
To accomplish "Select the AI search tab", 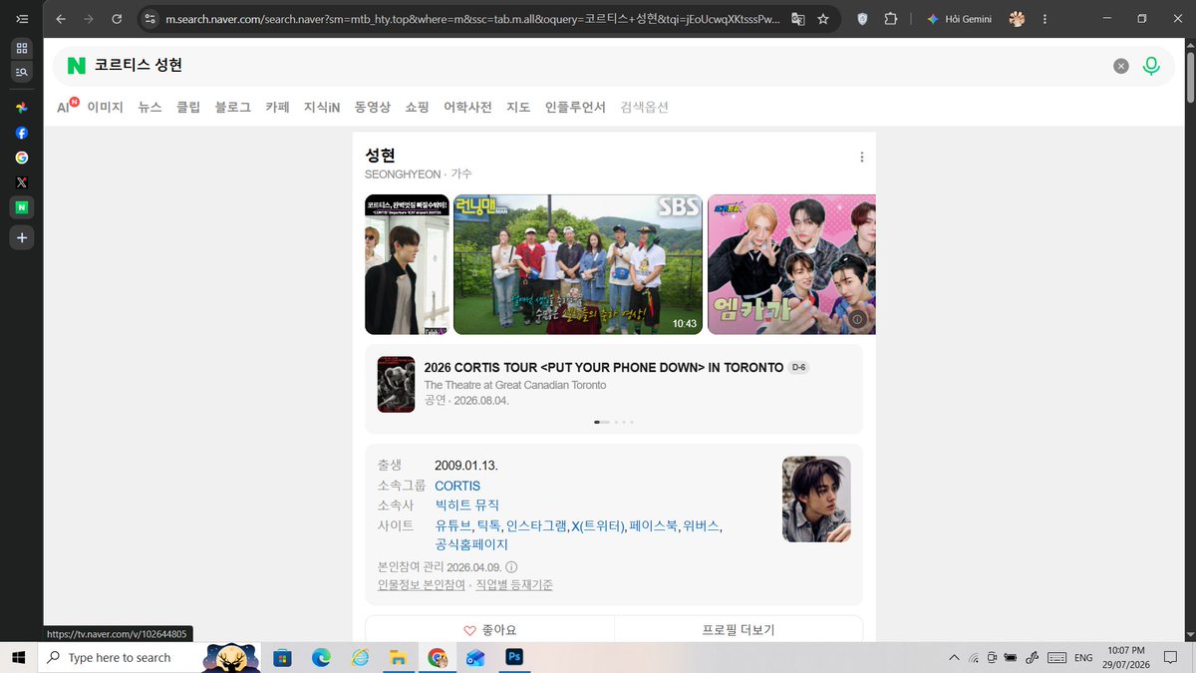I will pyautogui.click(x=66, y=106).
